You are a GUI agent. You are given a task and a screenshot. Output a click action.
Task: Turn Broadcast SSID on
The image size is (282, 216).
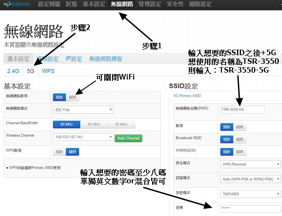pos(226,140)
